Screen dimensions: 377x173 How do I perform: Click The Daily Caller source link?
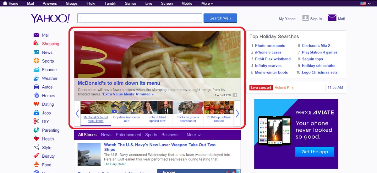pos(115,164)
